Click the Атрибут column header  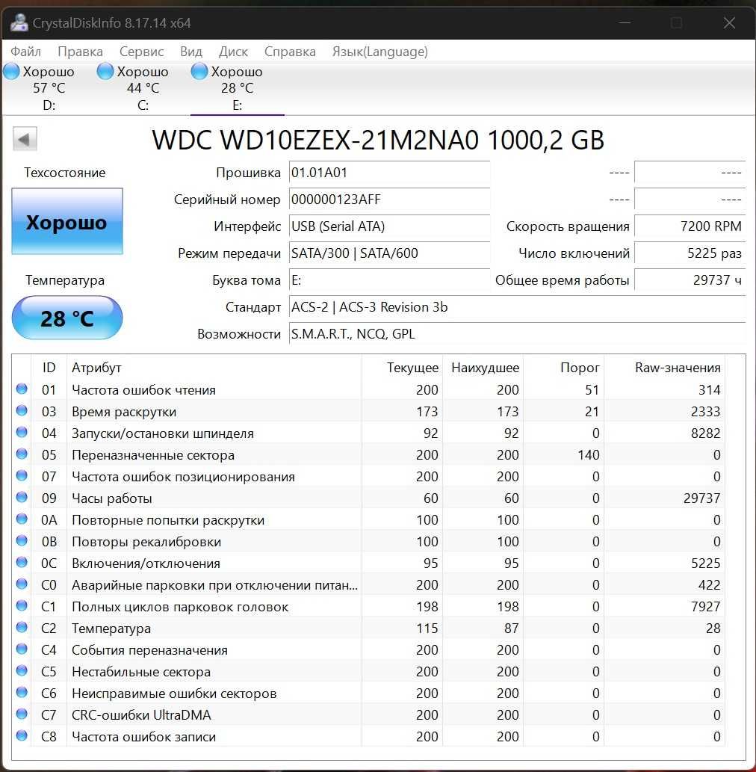coord(214,367)
